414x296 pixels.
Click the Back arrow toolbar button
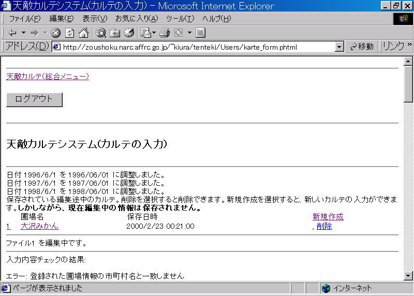click(x=12, y=33)
